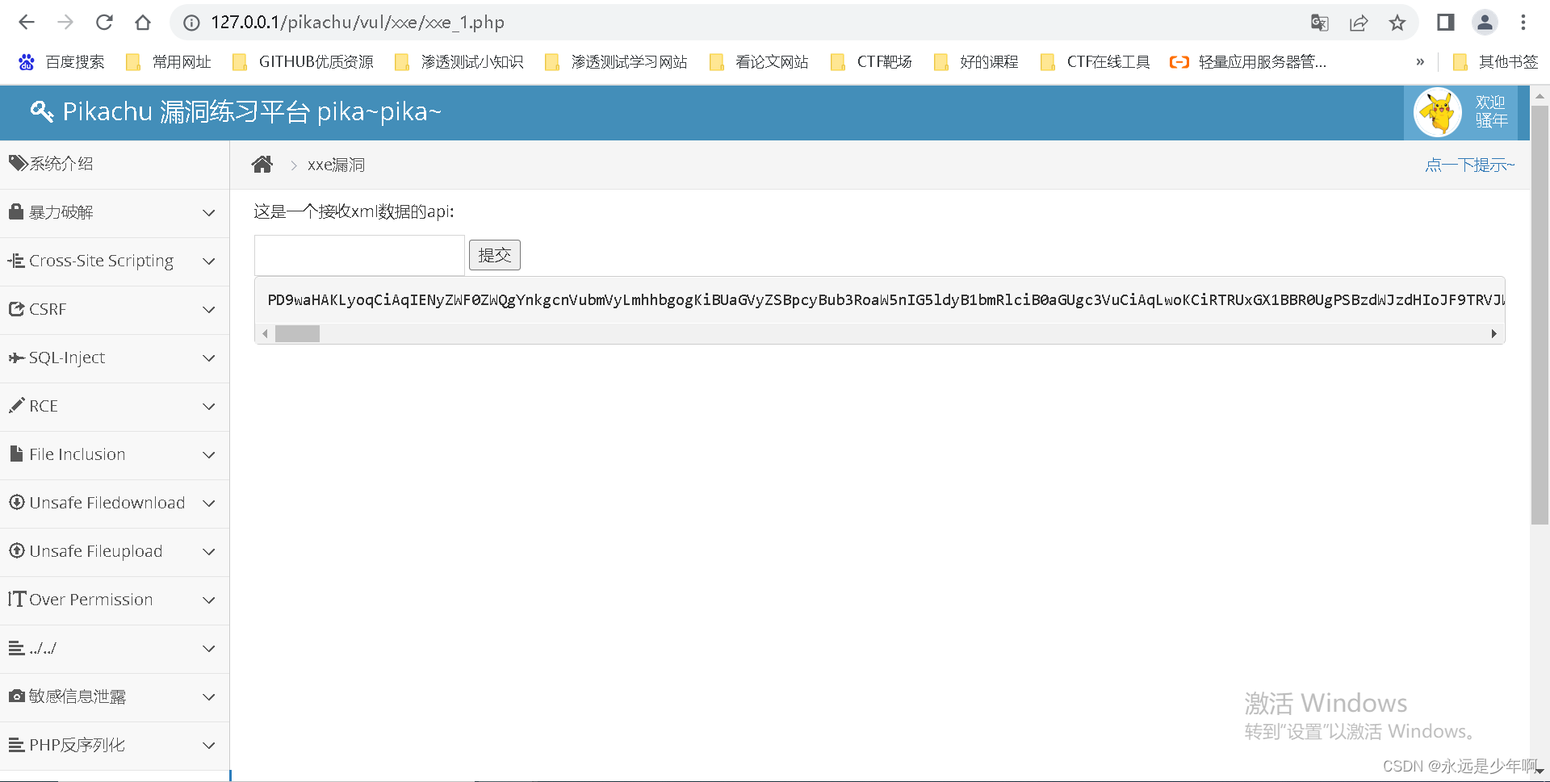Open the browser home page icon
The image size is (1550, 782).
[143, 23]
